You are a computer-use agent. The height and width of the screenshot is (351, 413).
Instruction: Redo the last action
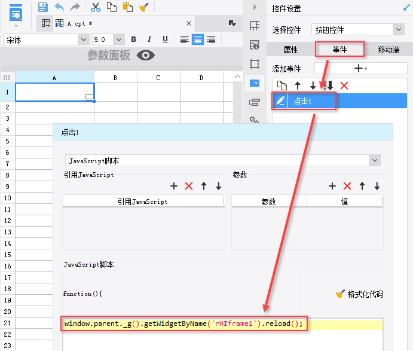[75, 7]
